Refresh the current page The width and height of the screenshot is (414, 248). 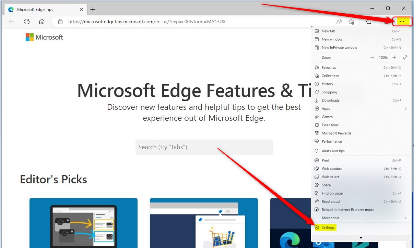coord(27,21)
